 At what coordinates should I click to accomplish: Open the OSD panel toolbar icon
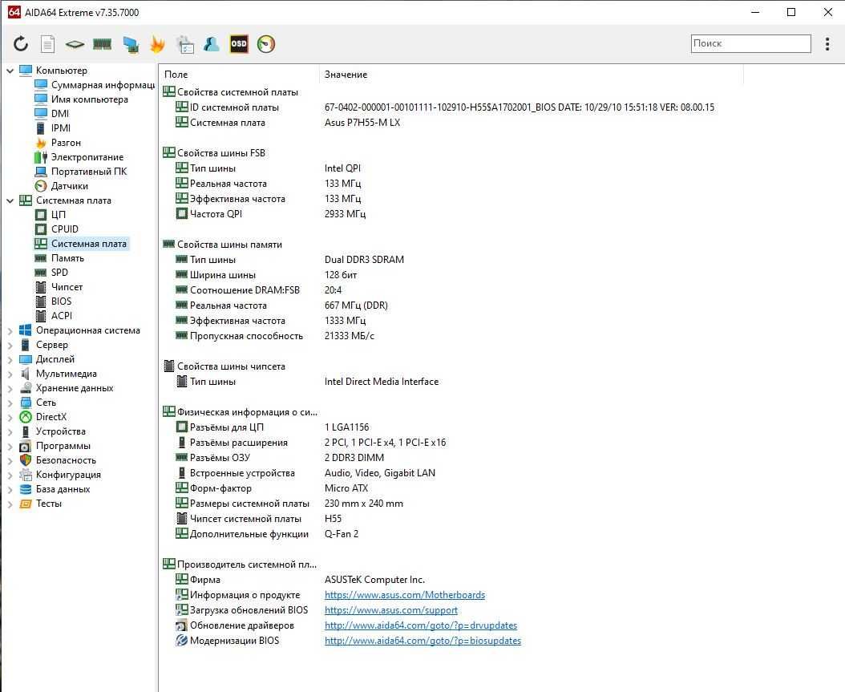click(239, 43)
